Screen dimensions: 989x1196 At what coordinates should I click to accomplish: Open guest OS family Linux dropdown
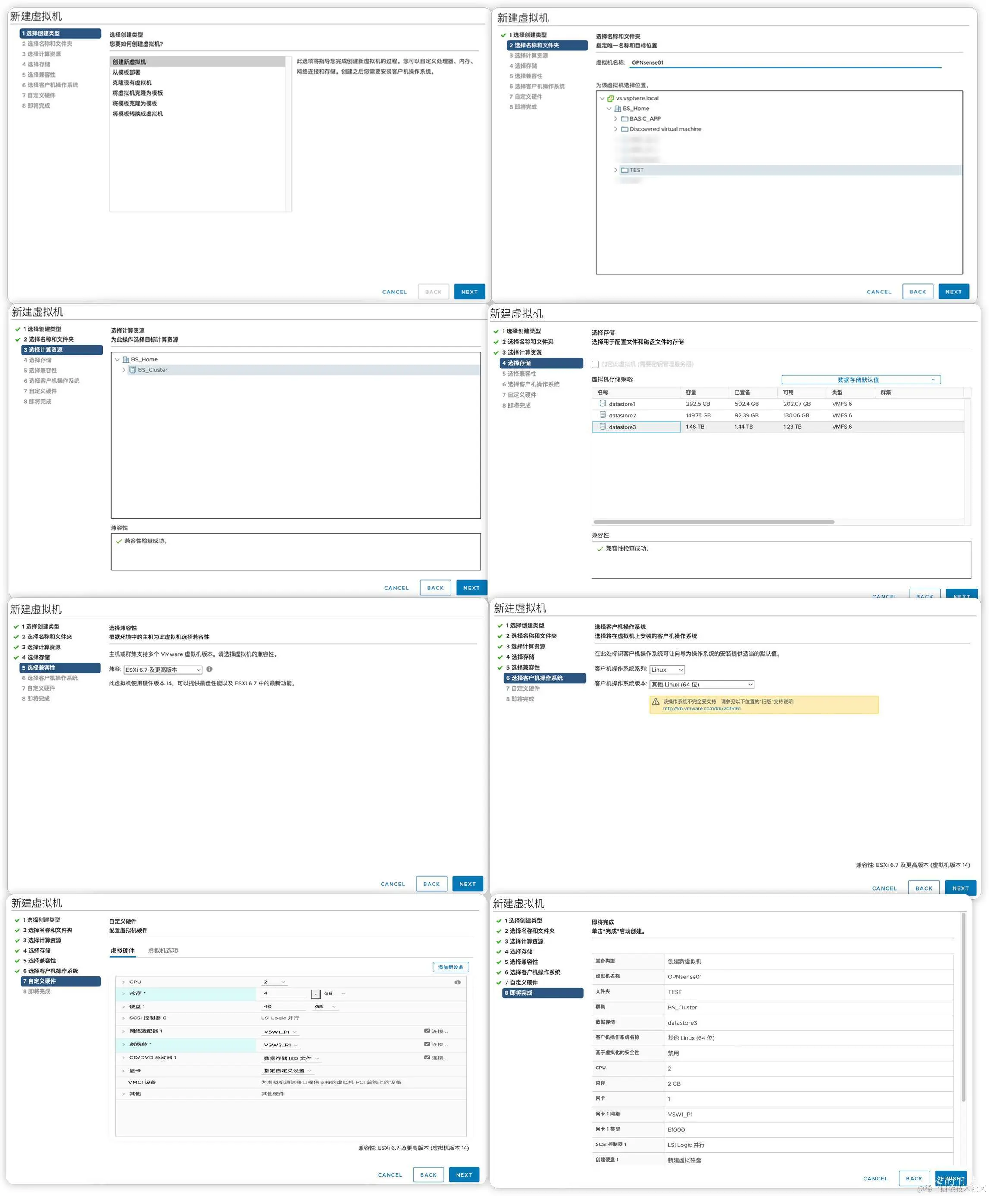(x=667, y=670)
